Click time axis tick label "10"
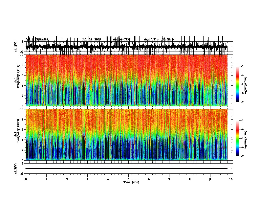Screen dimensions: 260x201 231,179
